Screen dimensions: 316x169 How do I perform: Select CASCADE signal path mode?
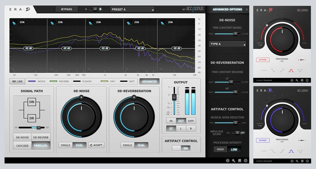pos(22,146)
